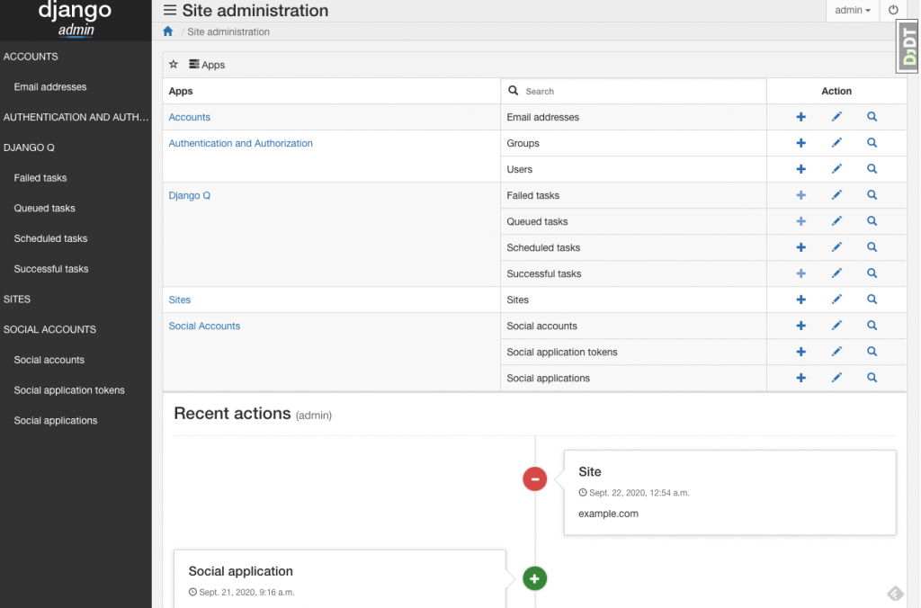Add a Scheduled task with plus icon
The height and width of the screenshot is (608, 921).
[x=800, y=247]
